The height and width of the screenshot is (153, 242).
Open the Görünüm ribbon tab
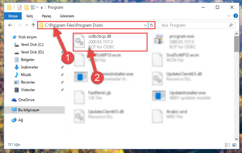click(67, 16)
